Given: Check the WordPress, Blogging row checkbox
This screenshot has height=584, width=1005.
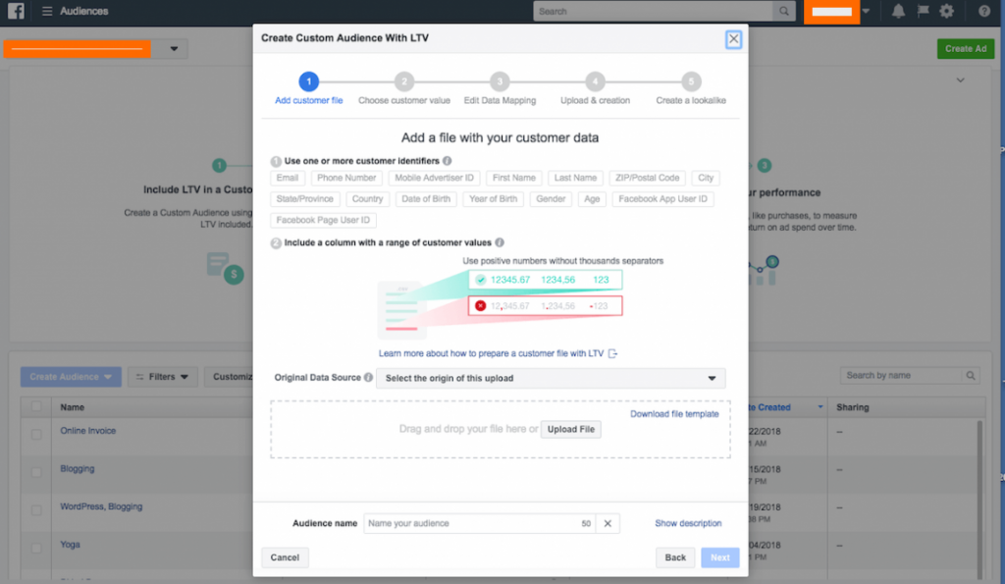Looking at the screenshot, I should [x=36, y=509].
